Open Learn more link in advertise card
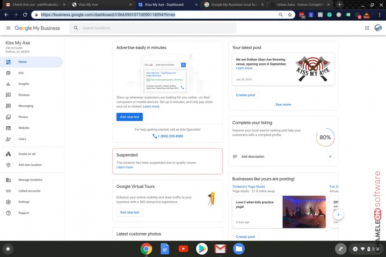Viewport: 386px width, 257px height. point(151,106)
